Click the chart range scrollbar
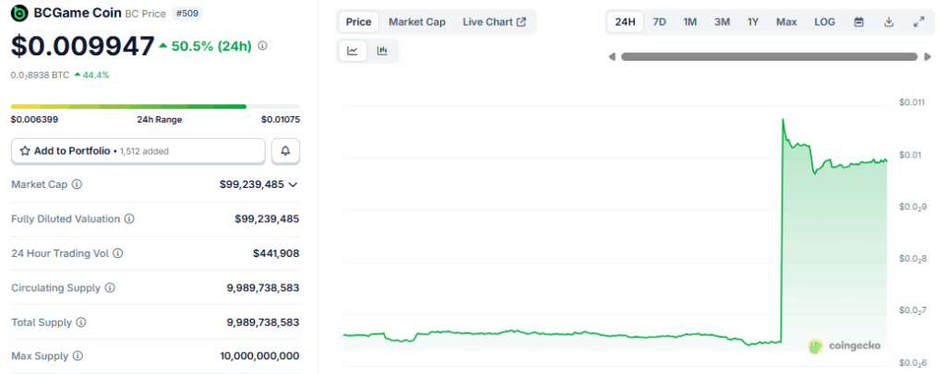This screenshot has height=374, width=945. pyautogui.click(x=770, y=57)
